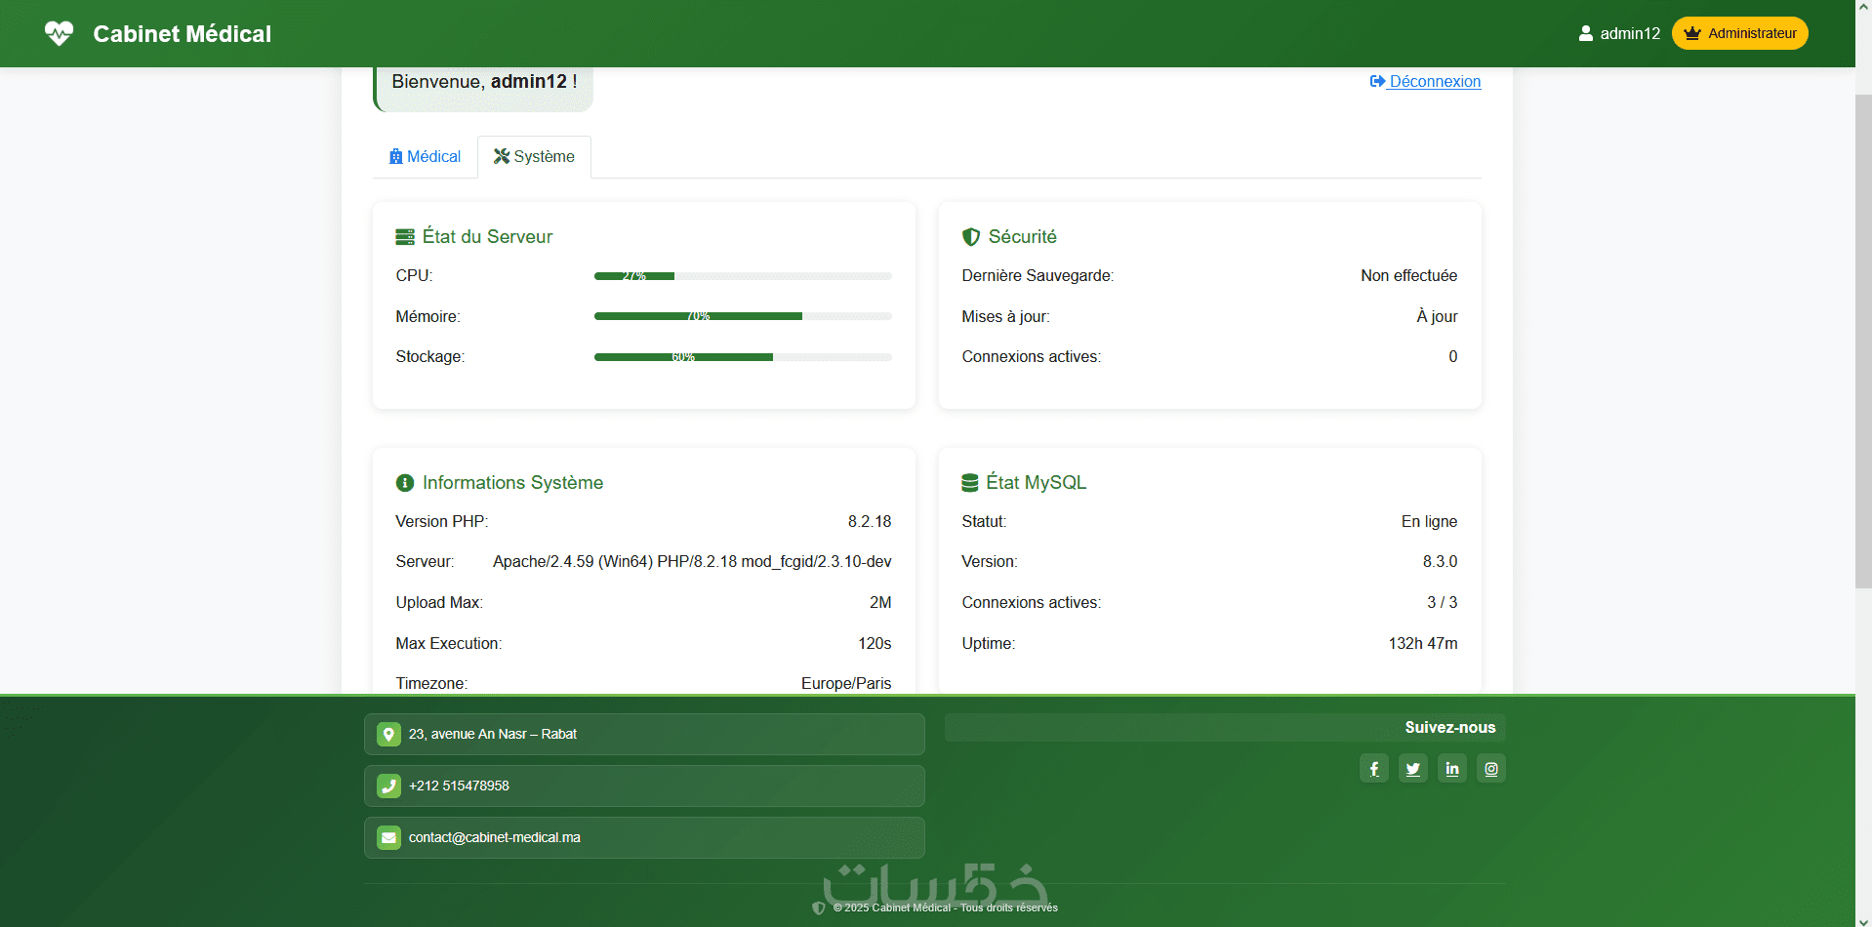1872x927 pixels.
Task: Click the Sécurité heading
Action: (x=1022, y=237)
